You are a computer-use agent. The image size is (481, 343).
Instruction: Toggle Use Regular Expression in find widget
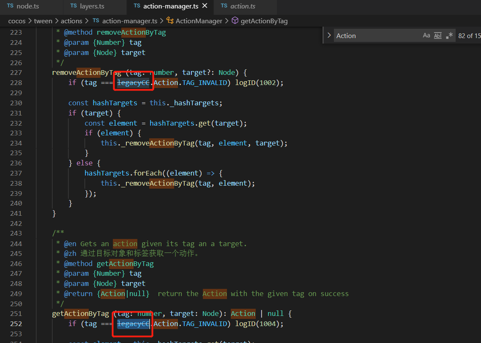pos(449,35)
